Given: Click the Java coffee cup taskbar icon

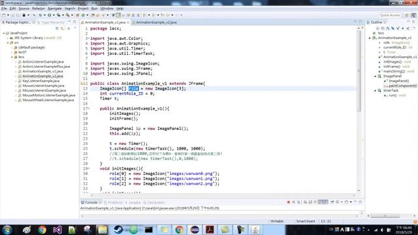Looking at the screenshot, I should (255, 230).
